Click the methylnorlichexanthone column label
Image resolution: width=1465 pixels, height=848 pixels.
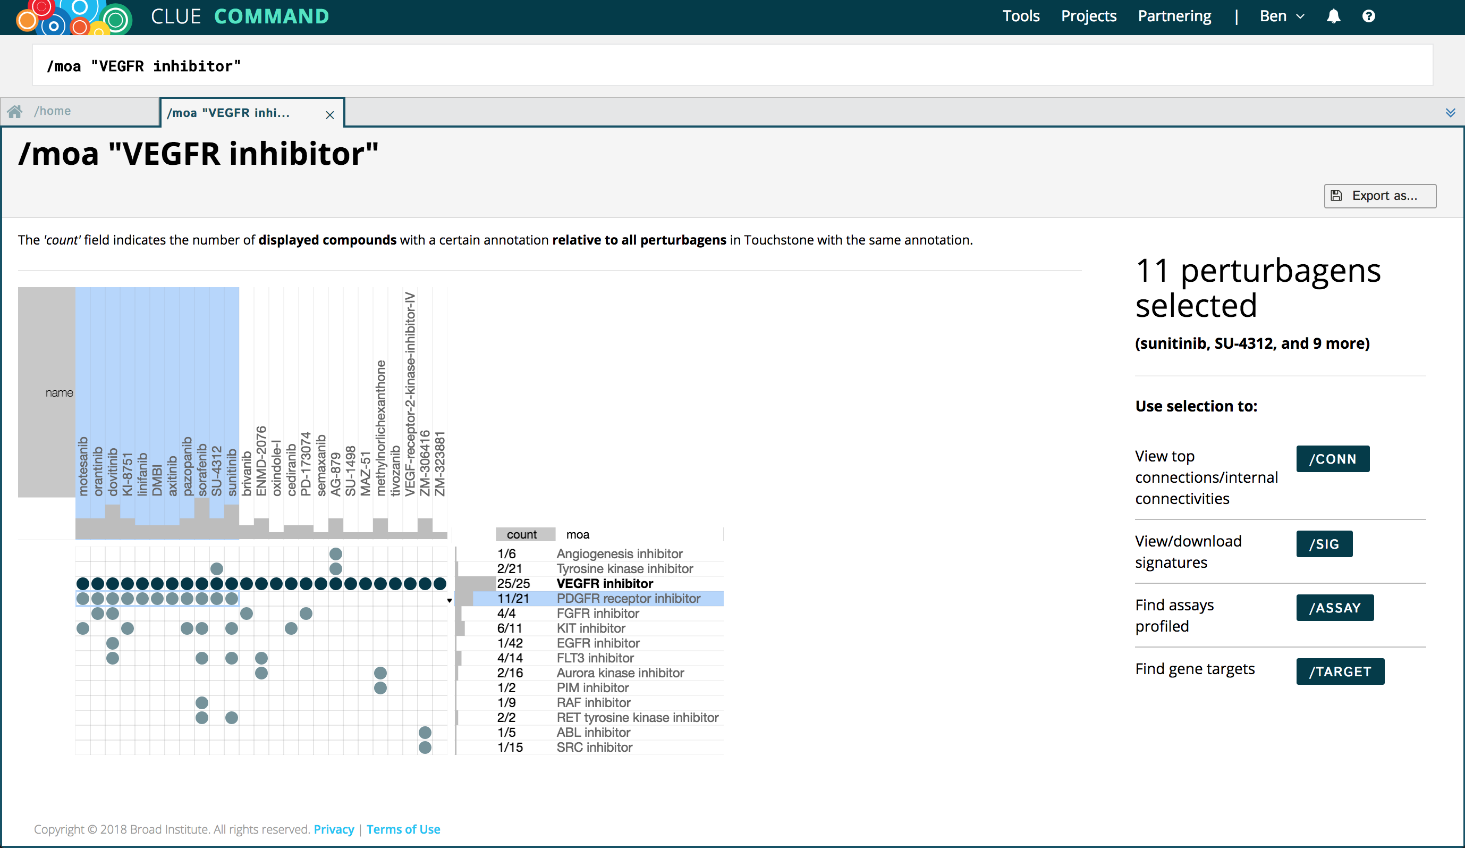(x=380, y=428)
